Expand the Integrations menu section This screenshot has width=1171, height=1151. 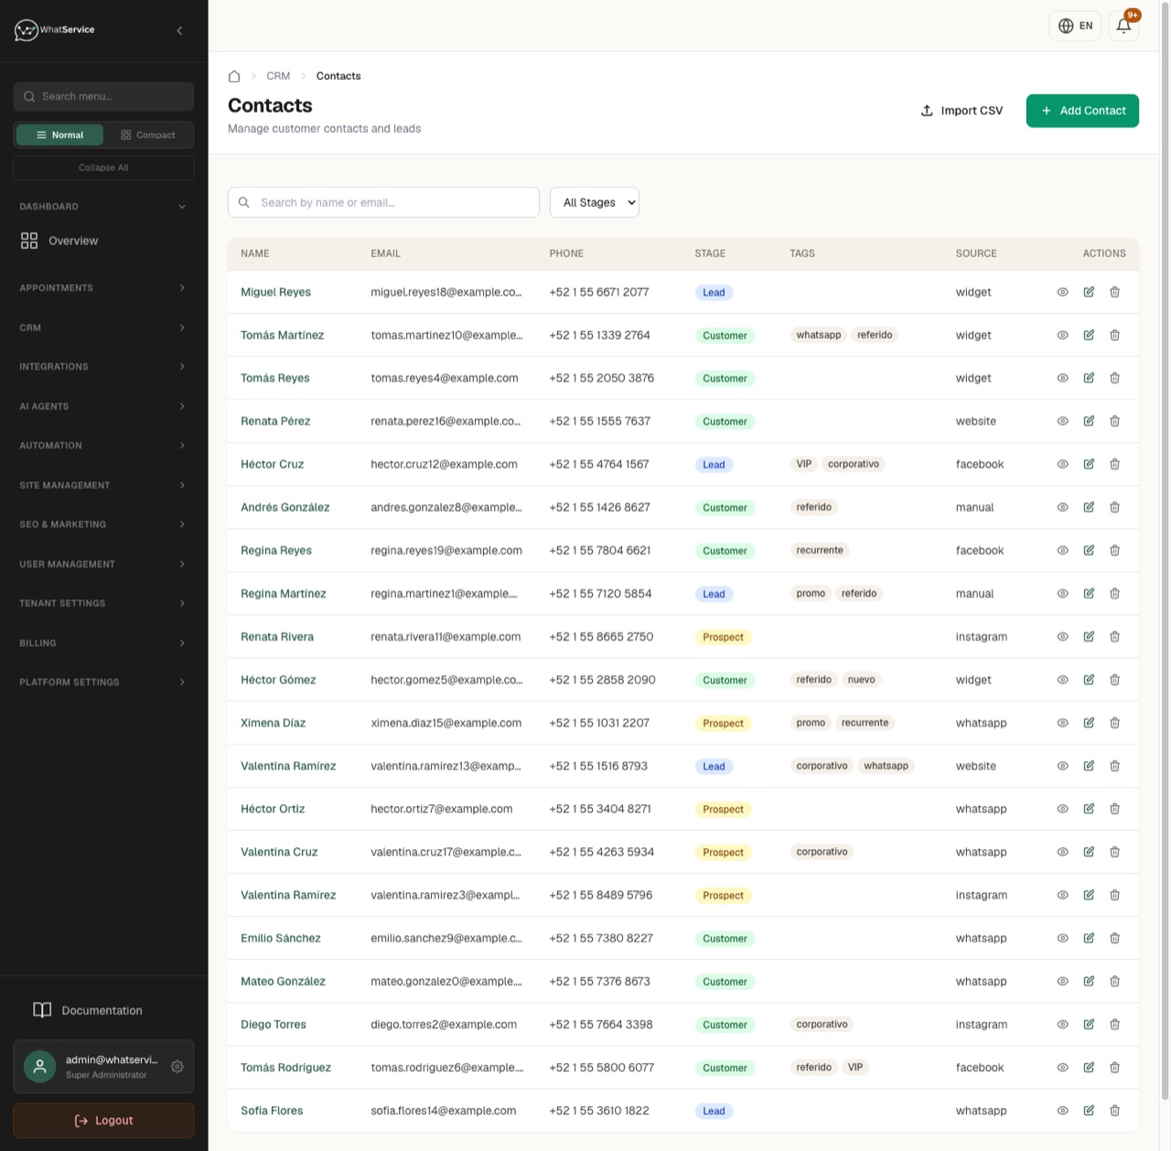coord(103,367)
